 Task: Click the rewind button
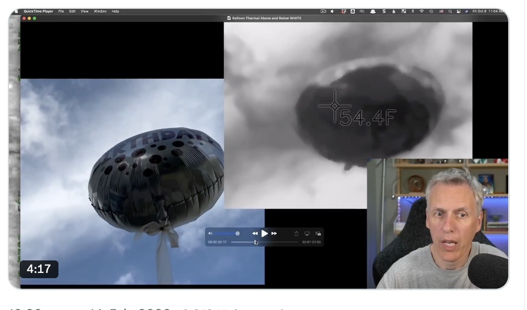click(255, 233)
